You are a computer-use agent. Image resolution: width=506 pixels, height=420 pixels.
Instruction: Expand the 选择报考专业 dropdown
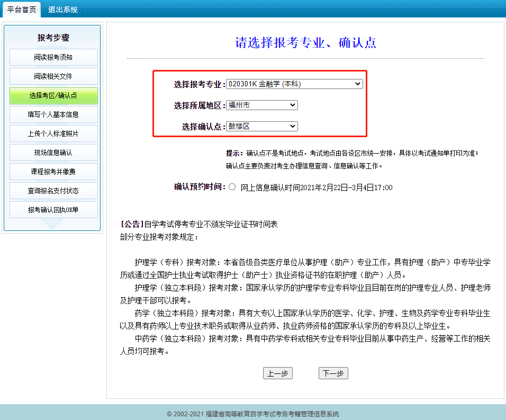tap(294, 84)
